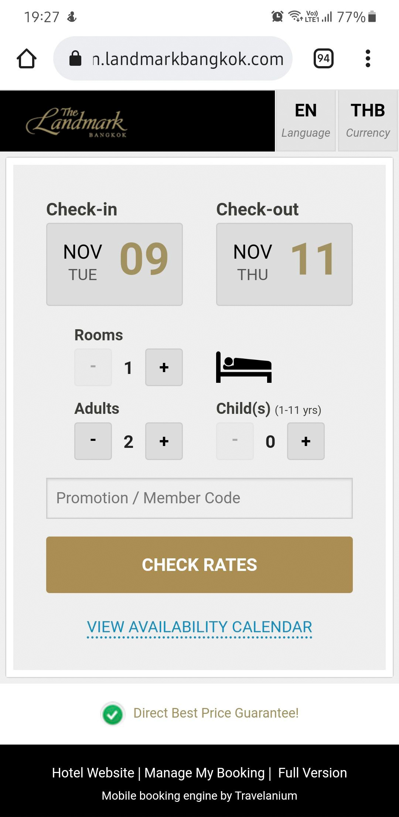Focus the Promotion / Member Code field
Image resolution: width=399 pixels, height=817 pixels.
pyautogui.click(x=199, y=498)
